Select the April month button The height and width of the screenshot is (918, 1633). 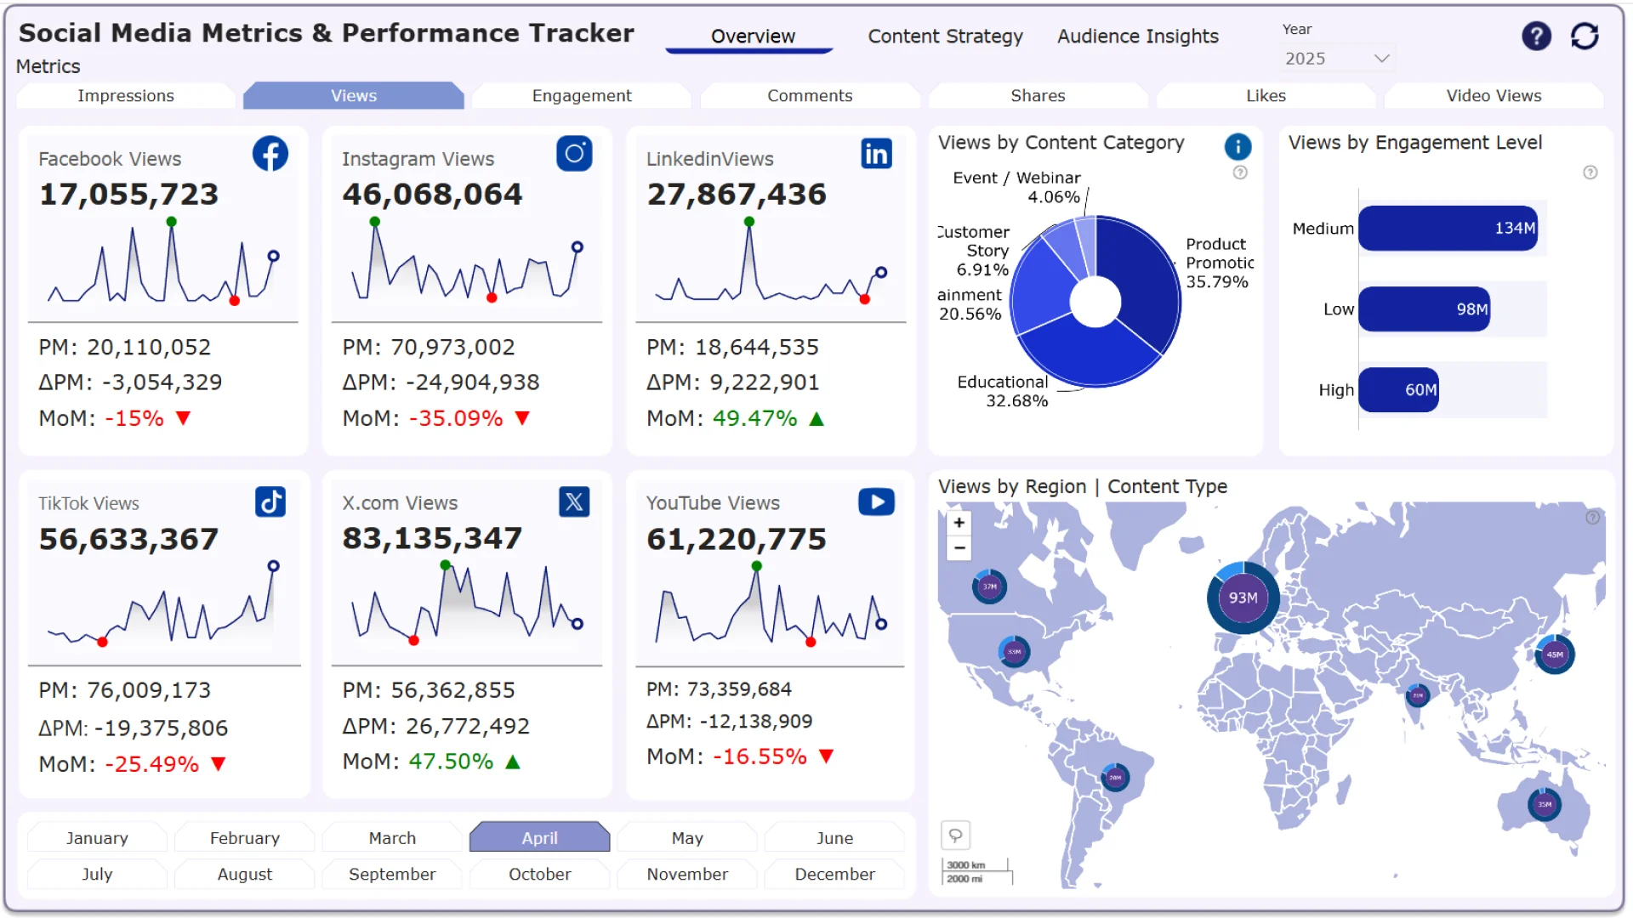[x=540, y=838]
